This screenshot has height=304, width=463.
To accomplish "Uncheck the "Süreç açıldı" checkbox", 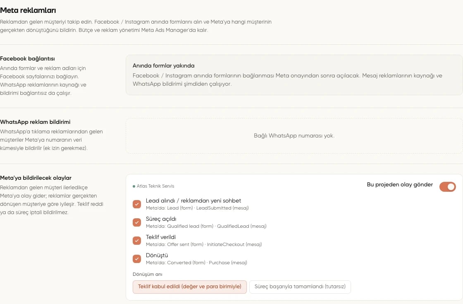I will tap(137, 222).
